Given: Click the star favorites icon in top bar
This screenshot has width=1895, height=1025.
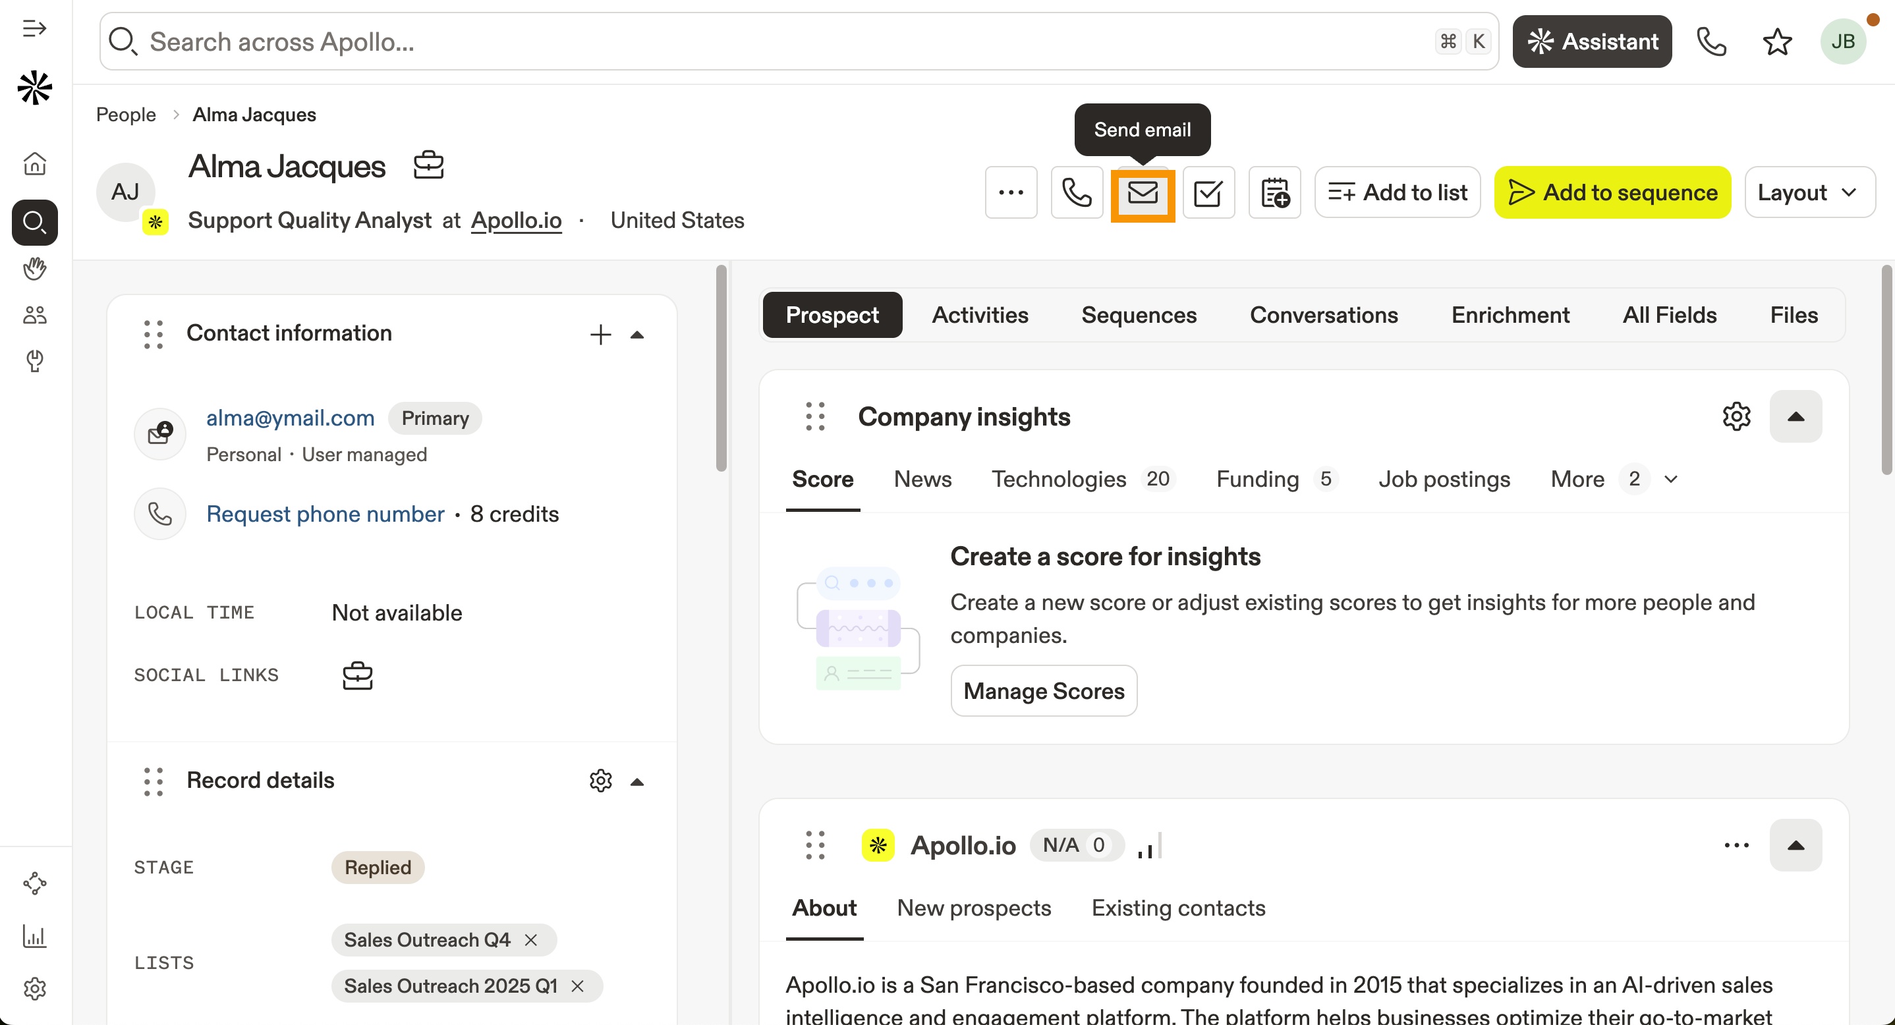Looking at the screenshot, I should pos(1776,42).
